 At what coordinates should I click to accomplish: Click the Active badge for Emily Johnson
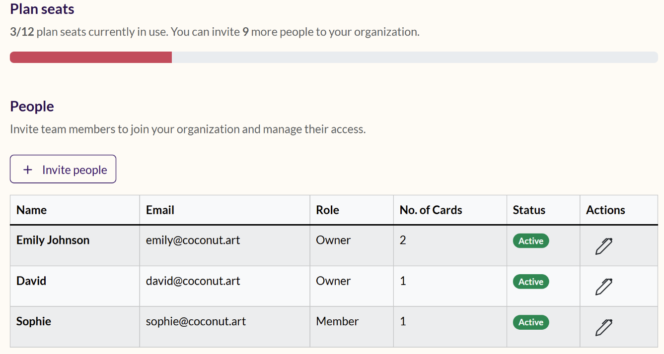point(530,241)
